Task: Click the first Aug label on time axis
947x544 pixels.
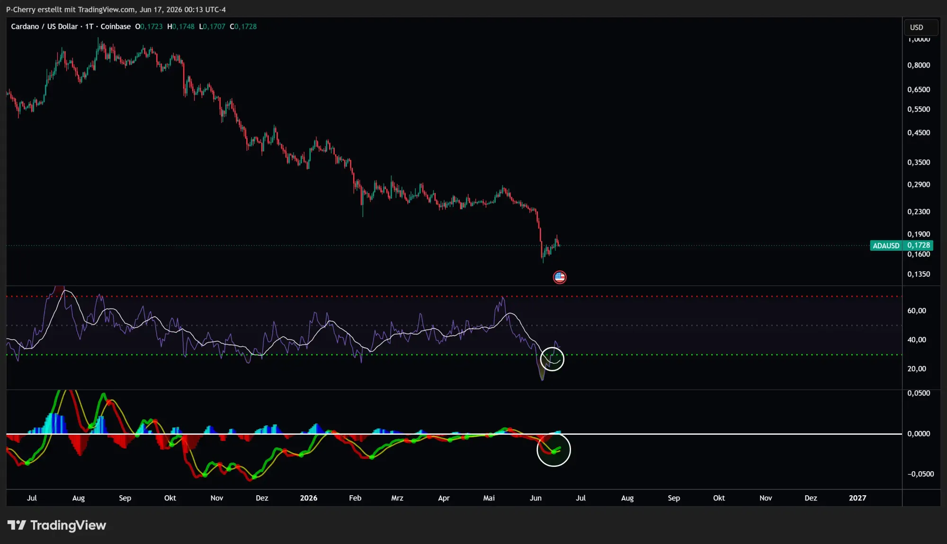Action: (x=79, y=498)
